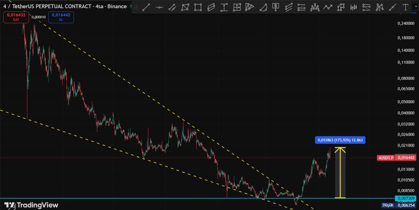Click the green market status dot
Screen dimensions: 419x210
pos(131,6)
